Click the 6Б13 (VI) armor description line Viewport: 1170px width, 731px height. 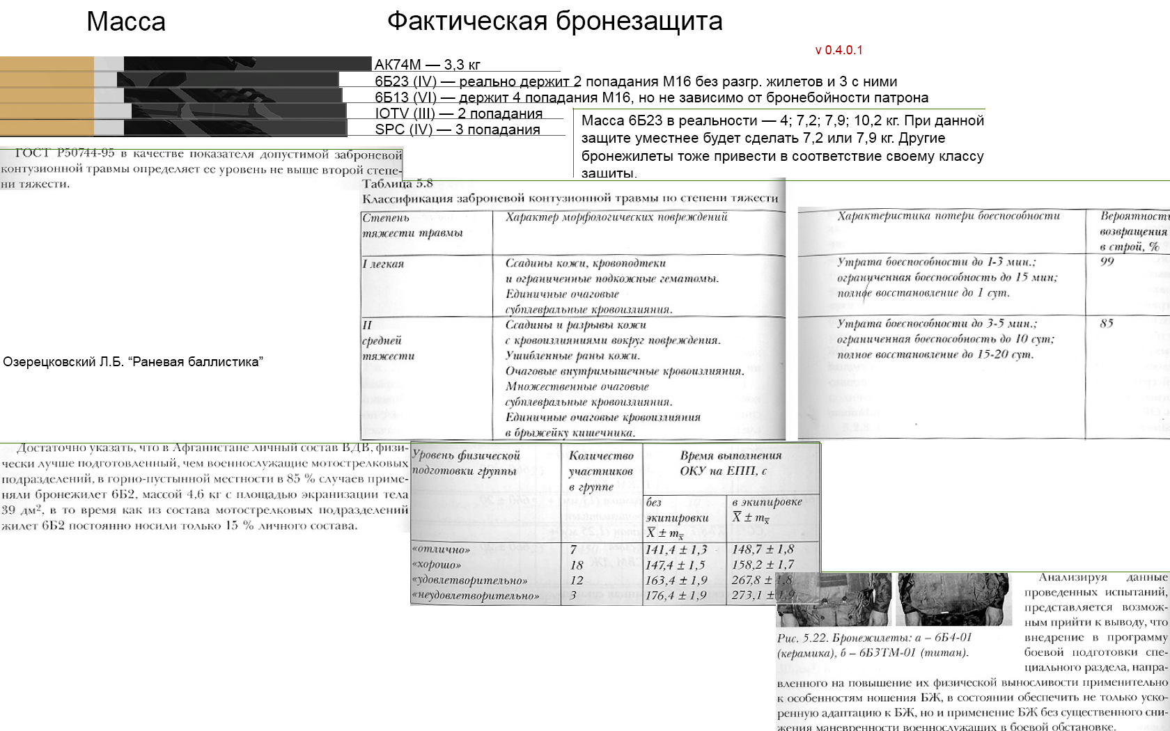(x=650, y=97)
